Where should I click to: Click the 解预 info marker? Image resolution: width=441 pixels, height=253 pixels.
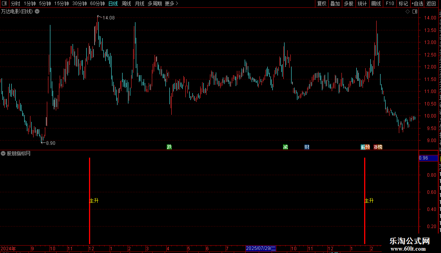click(x=365, y=147)
